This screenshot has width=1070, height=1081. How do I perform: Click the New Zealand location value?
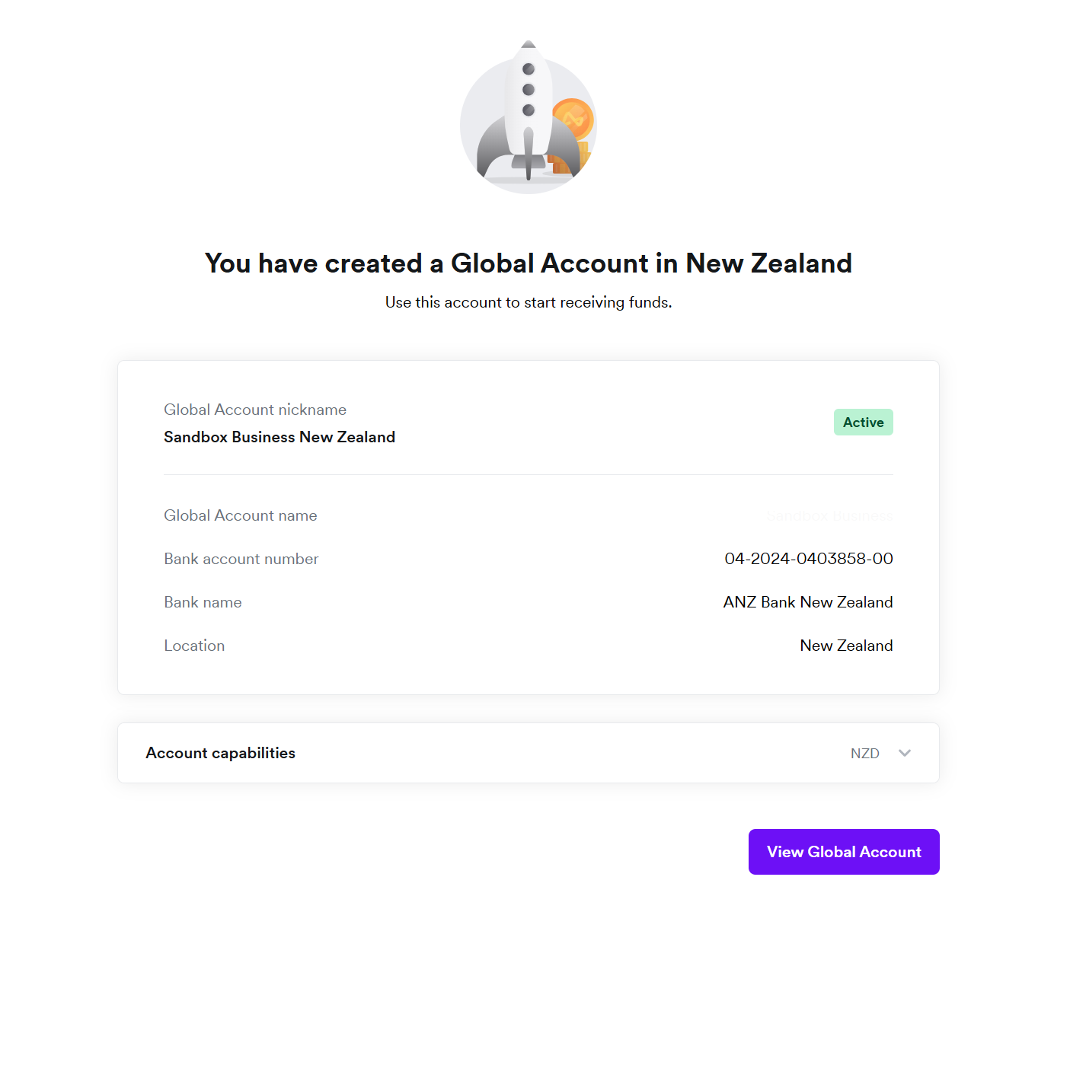tap(846, 646)
